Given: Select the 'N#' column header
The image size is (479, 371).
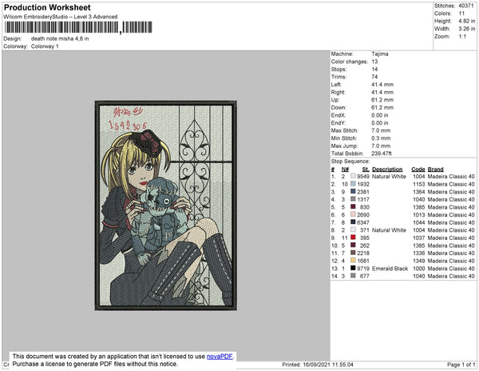Looking at the screenshot, I should (345, 170).
